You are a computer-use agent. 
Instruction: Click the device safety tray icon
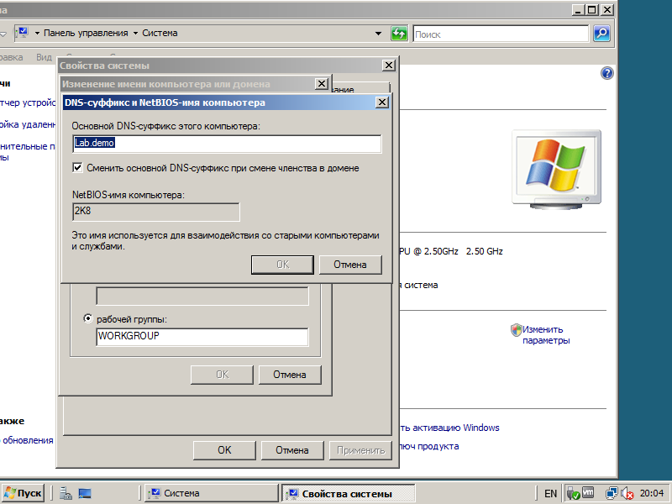[x=573, y=494]
